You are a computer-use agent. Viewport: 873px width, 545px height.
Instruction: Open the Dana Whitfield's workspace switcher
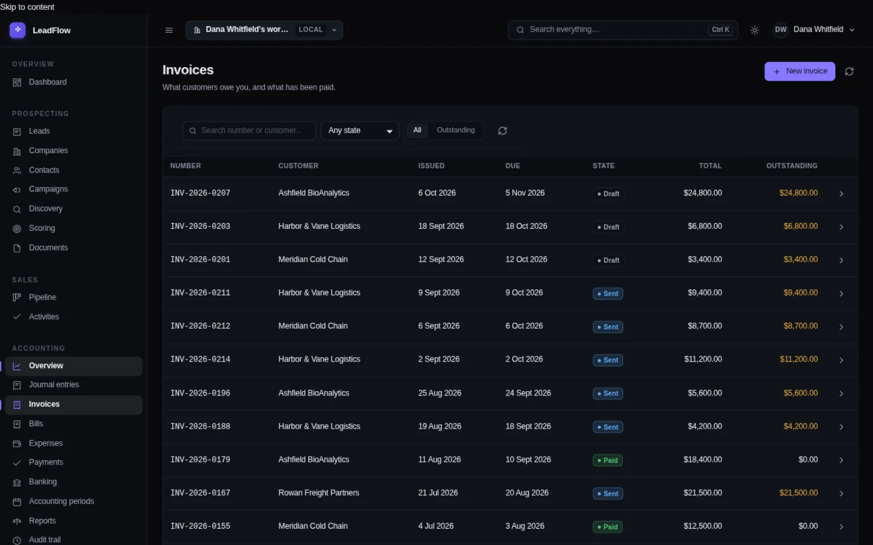pyautogui.click(x=264, y=30)
